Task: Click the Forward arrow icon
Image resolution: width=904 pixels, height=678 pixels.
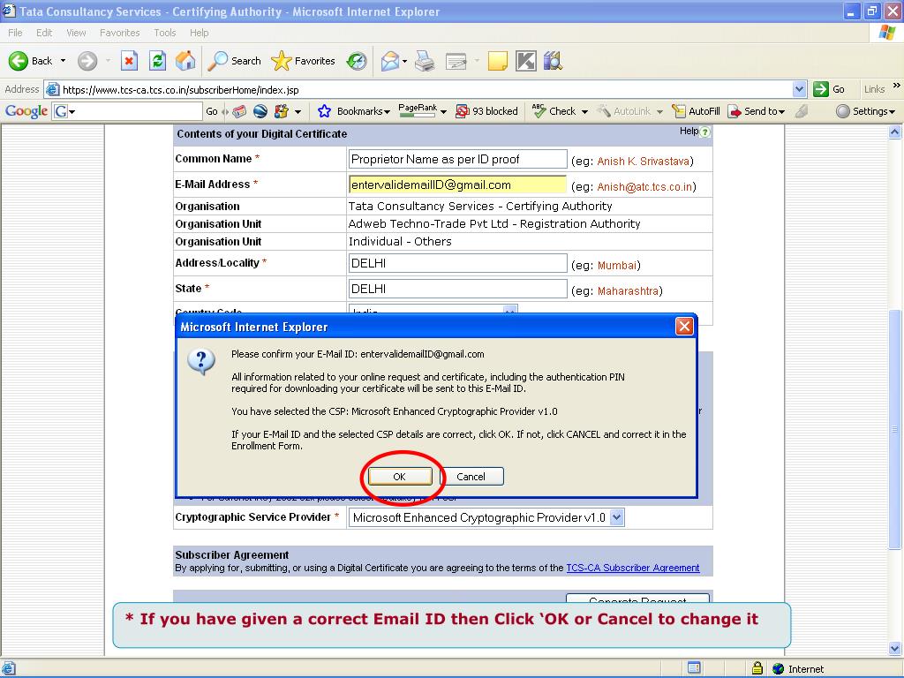Action: click(x=87, y=61)
